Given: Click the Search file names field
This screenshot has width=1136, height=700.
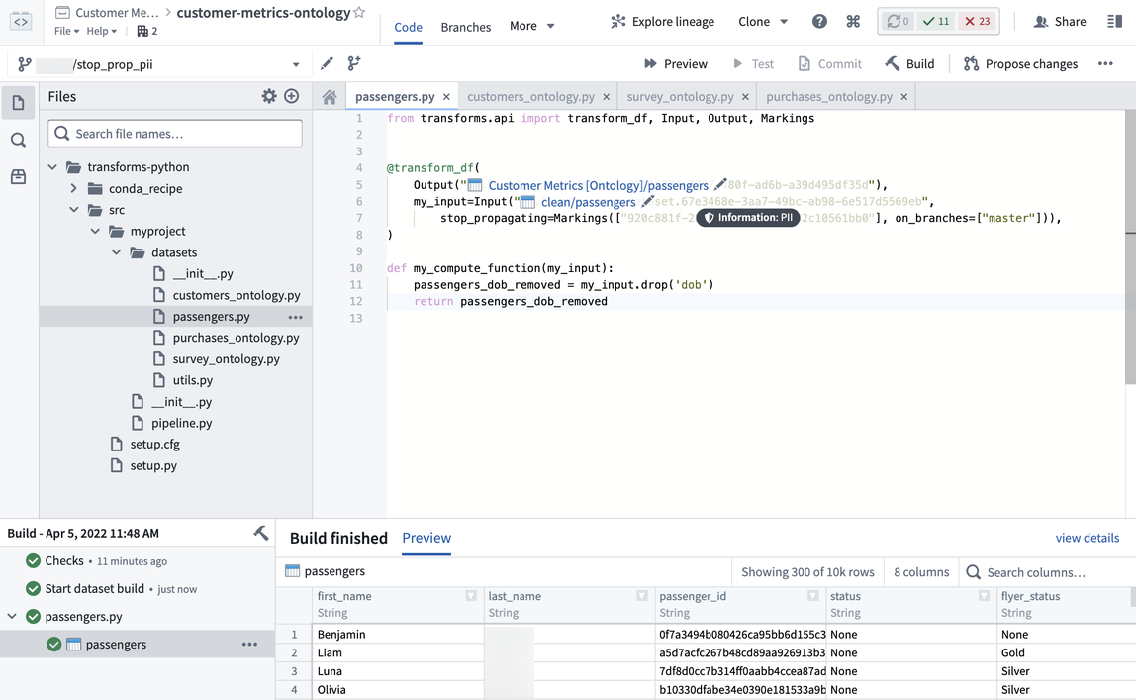Looking at the screenshot, I should (175, 134).
